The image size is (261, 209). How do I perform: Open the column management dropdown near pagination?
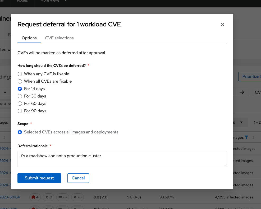[x=241, y=122]
